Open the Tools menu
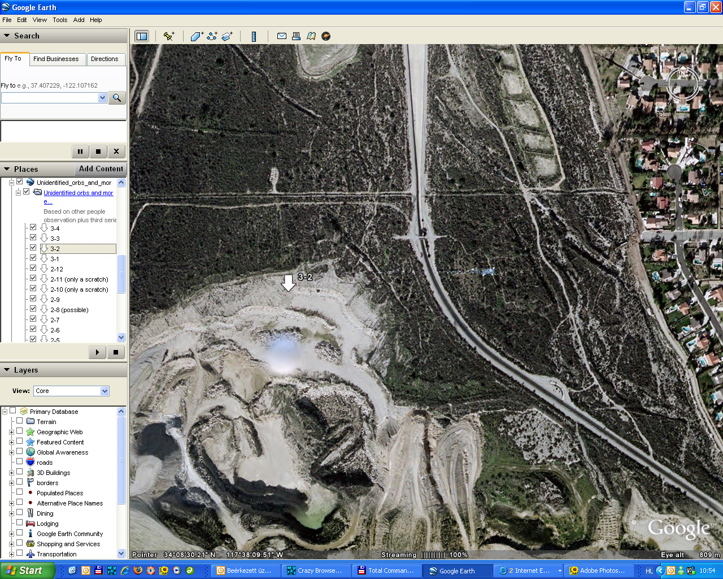This screenshot has width=723, height=579. [60, 20]
